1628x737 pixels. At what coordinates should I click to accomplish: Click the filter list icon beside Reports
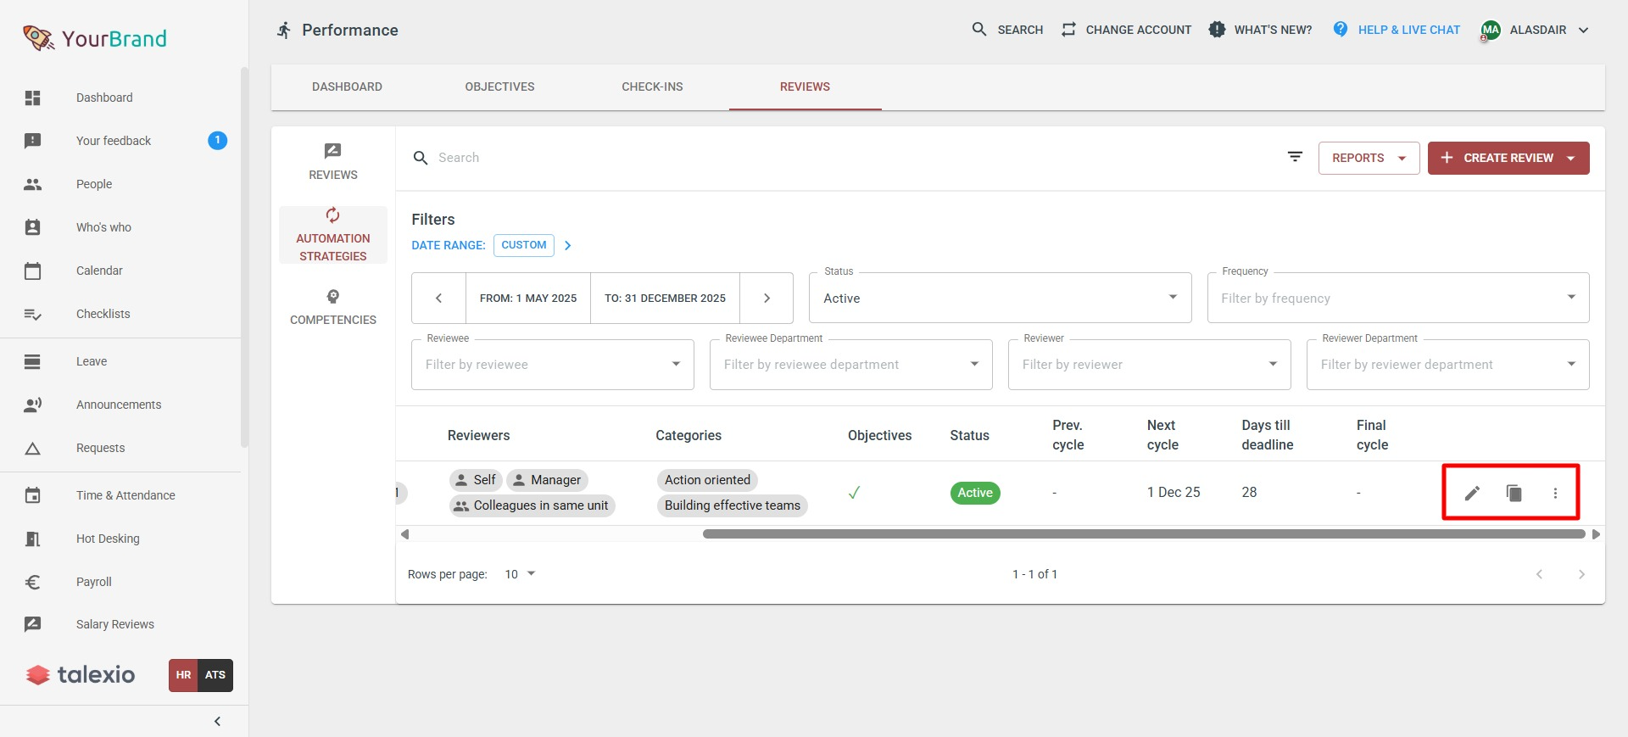pyautogui.click(x=1295, y=157)
